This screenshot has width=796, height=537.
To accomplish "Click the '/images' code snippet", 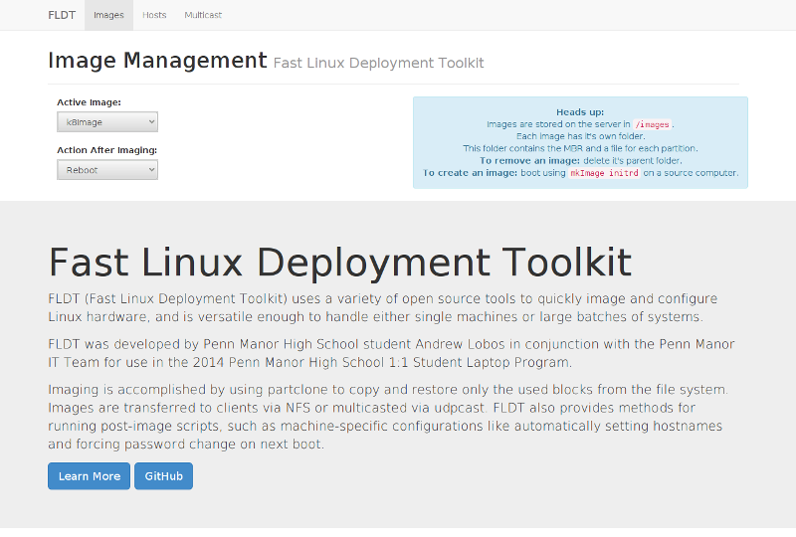I will (653, 124).
